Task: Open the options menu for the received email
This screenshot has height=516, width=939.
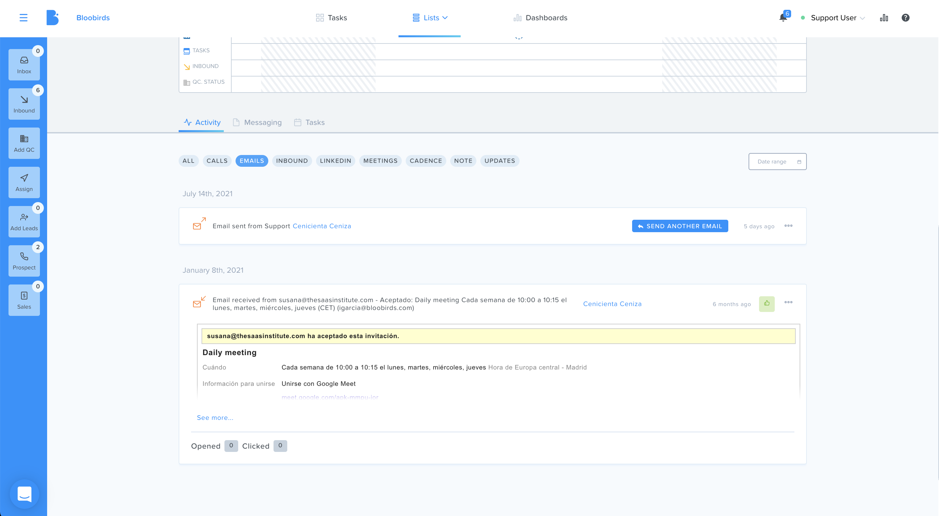Action: pyautogui.click(x=788, y=302)
